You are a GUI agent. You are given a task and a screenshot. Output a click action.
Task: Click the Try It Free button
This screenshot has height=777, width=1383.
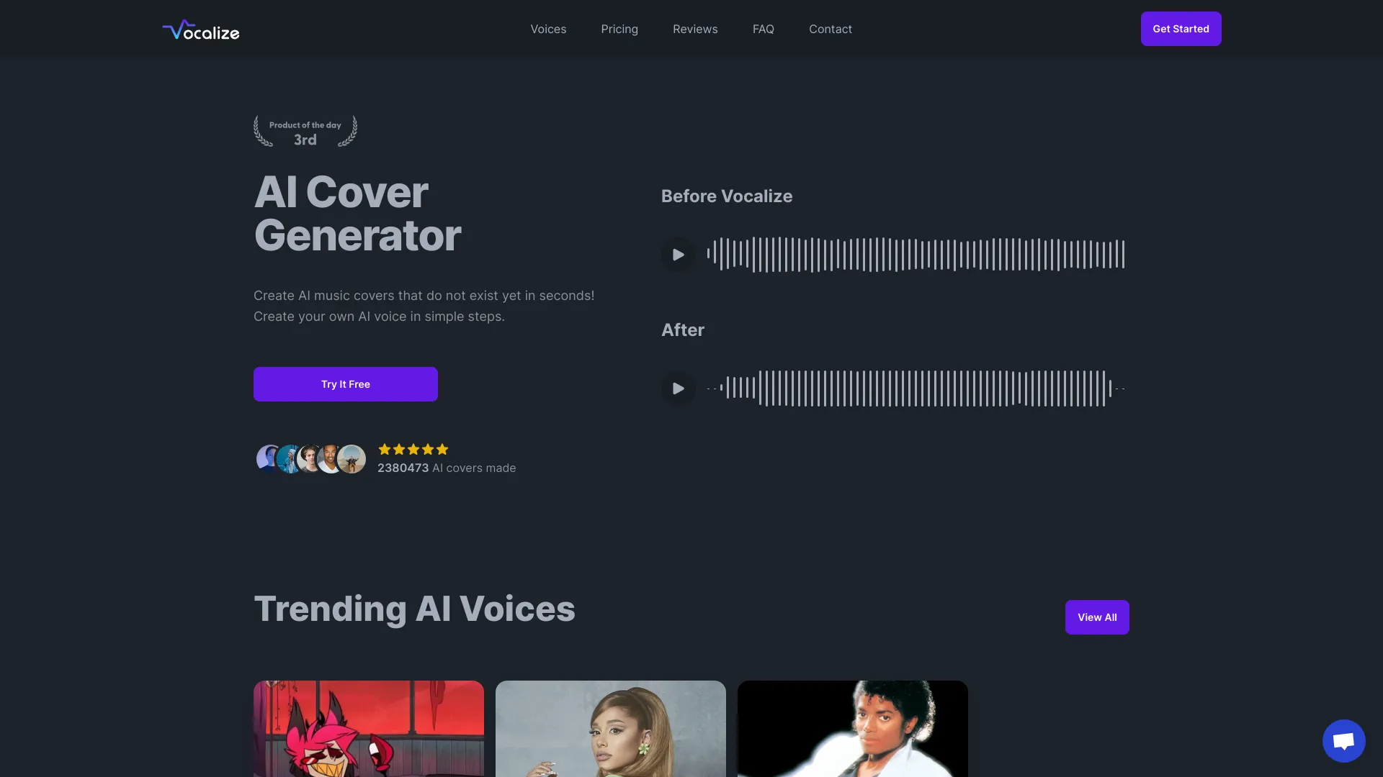pos(345,383)
